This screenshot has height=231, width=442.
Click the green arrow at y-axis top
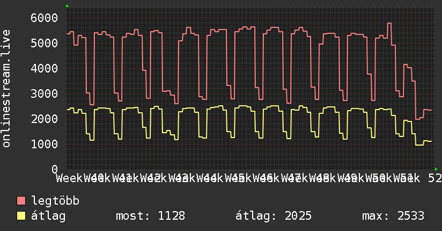click(x=67, y=6)
